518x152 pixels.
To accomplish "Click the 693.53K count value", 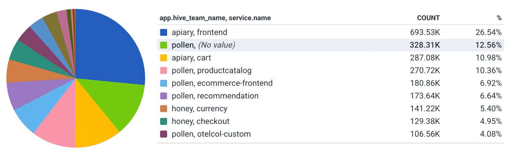I will click(425, 32).
